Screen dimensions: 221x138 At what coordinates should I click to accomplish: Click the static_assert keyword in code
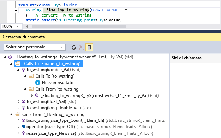(40, 20)
